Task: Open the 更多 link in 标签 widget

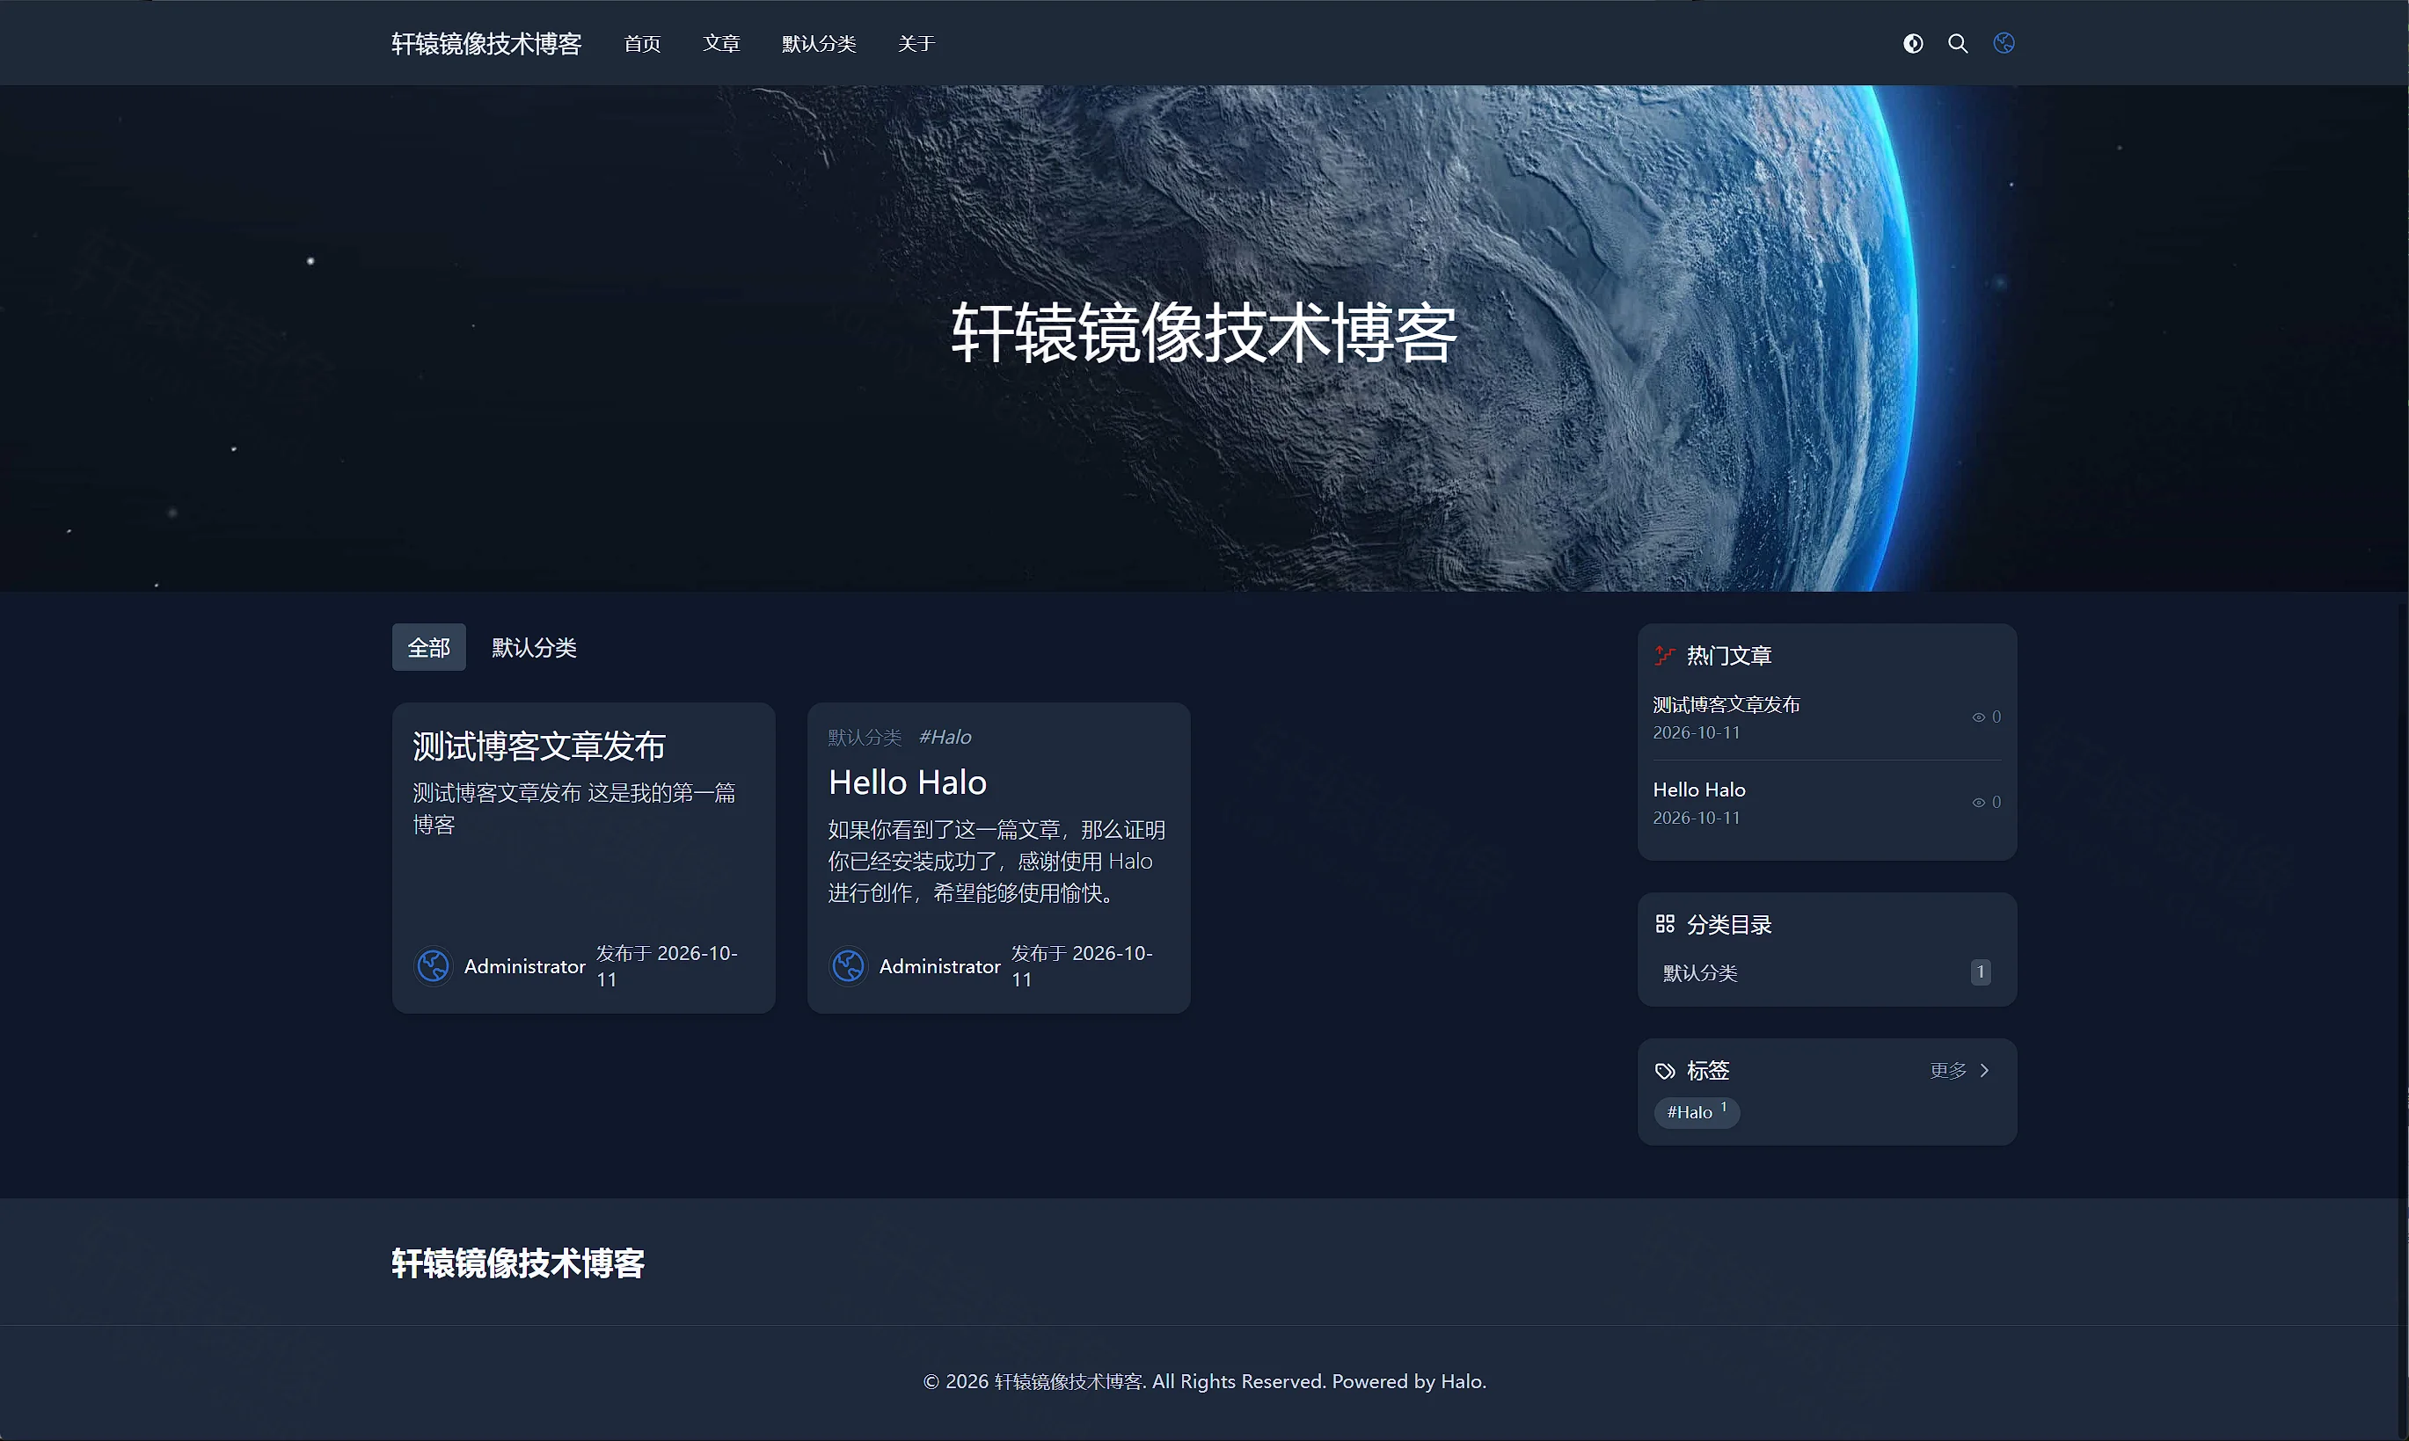Action: 1947,1071
